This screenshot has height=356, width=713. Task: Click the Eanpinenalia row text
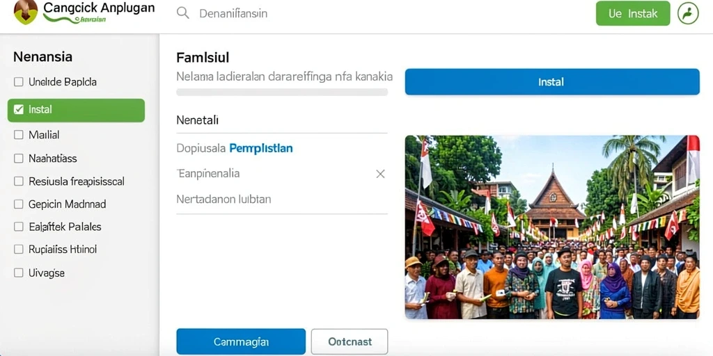[208, 173]
